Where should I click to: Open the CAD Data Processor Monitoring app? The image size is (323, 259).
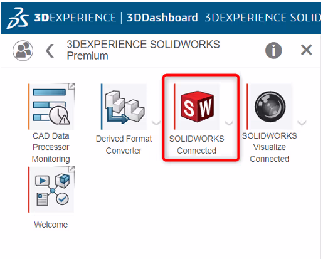click(x=51, y=107)
